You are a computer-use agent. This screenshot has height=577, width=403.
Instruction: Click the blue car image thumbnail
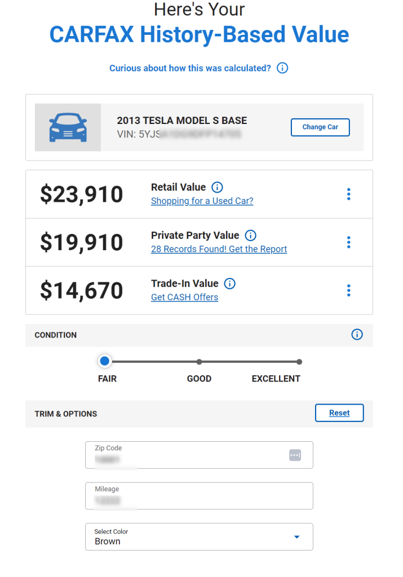(x=68, y=127)
